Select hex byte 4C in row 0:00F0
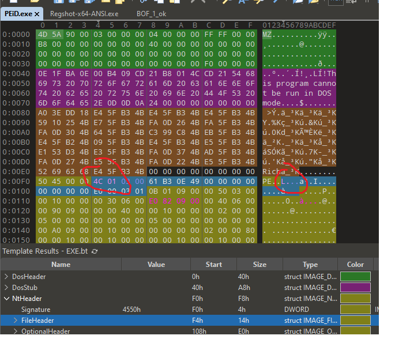410x358 pixels. [x=98, y=182]
